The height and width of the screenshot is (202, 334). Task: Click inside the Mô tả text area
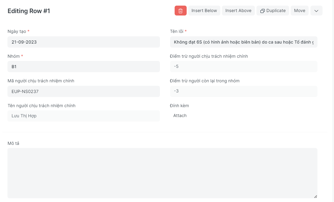click(162, 173)
